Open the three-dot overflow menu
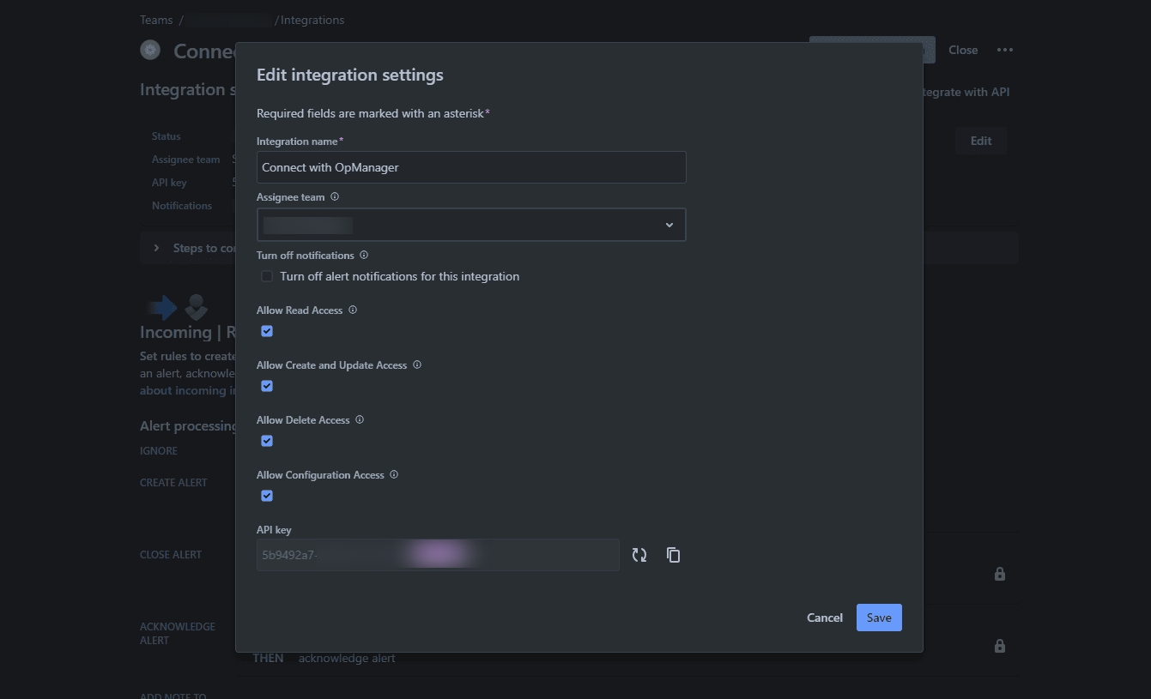The height and width of the screenshot is (699, 1151). point(1005,50)
